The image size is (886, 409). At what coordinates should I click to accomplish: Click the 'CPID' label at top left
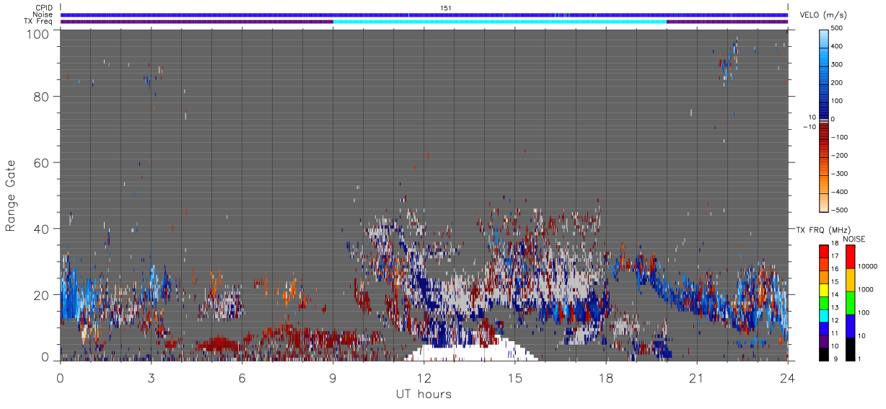[44, 8]
